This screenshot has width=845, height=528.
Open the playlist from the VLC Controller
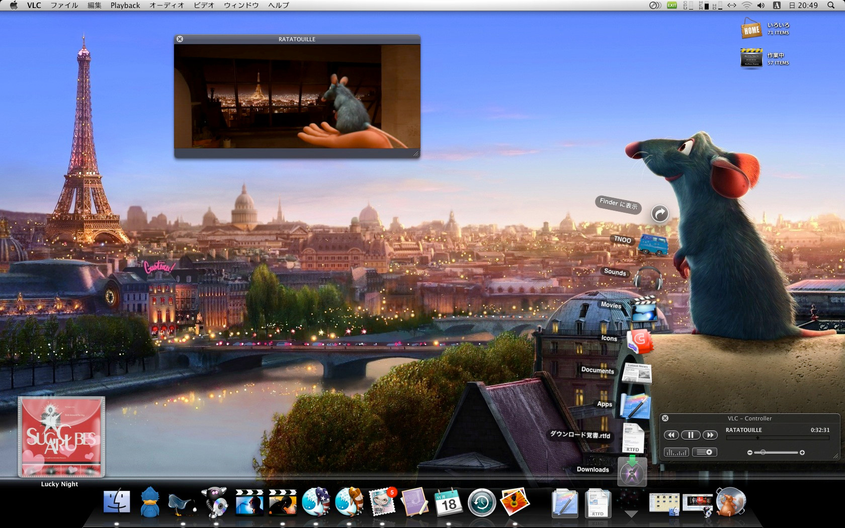(x=705, y=452)
